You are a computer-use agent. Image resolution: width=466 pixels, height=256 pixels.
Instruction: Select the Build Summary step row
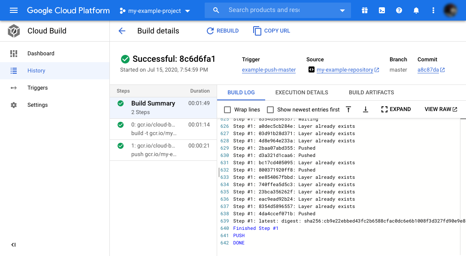coord(163,108)
